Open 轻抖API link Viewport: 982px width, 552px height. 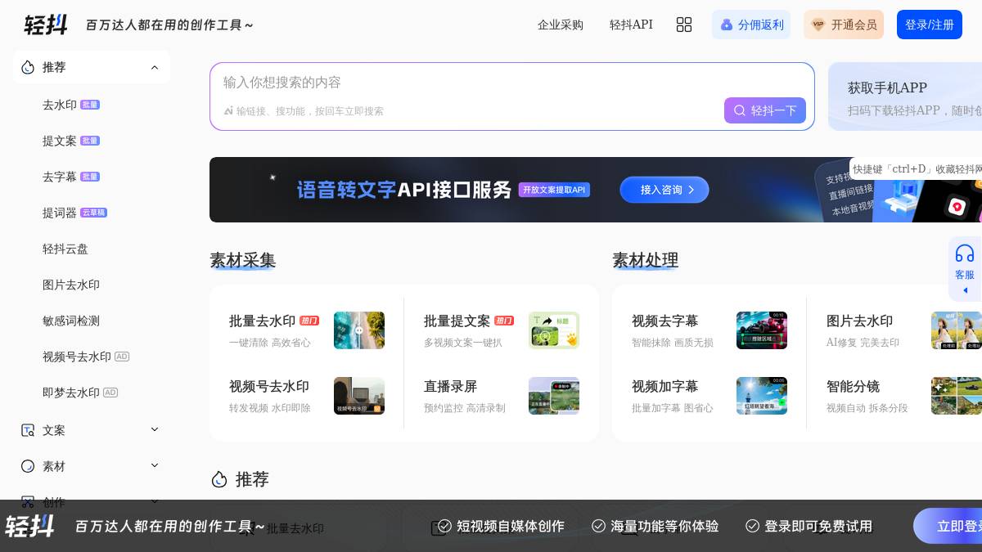631,25
